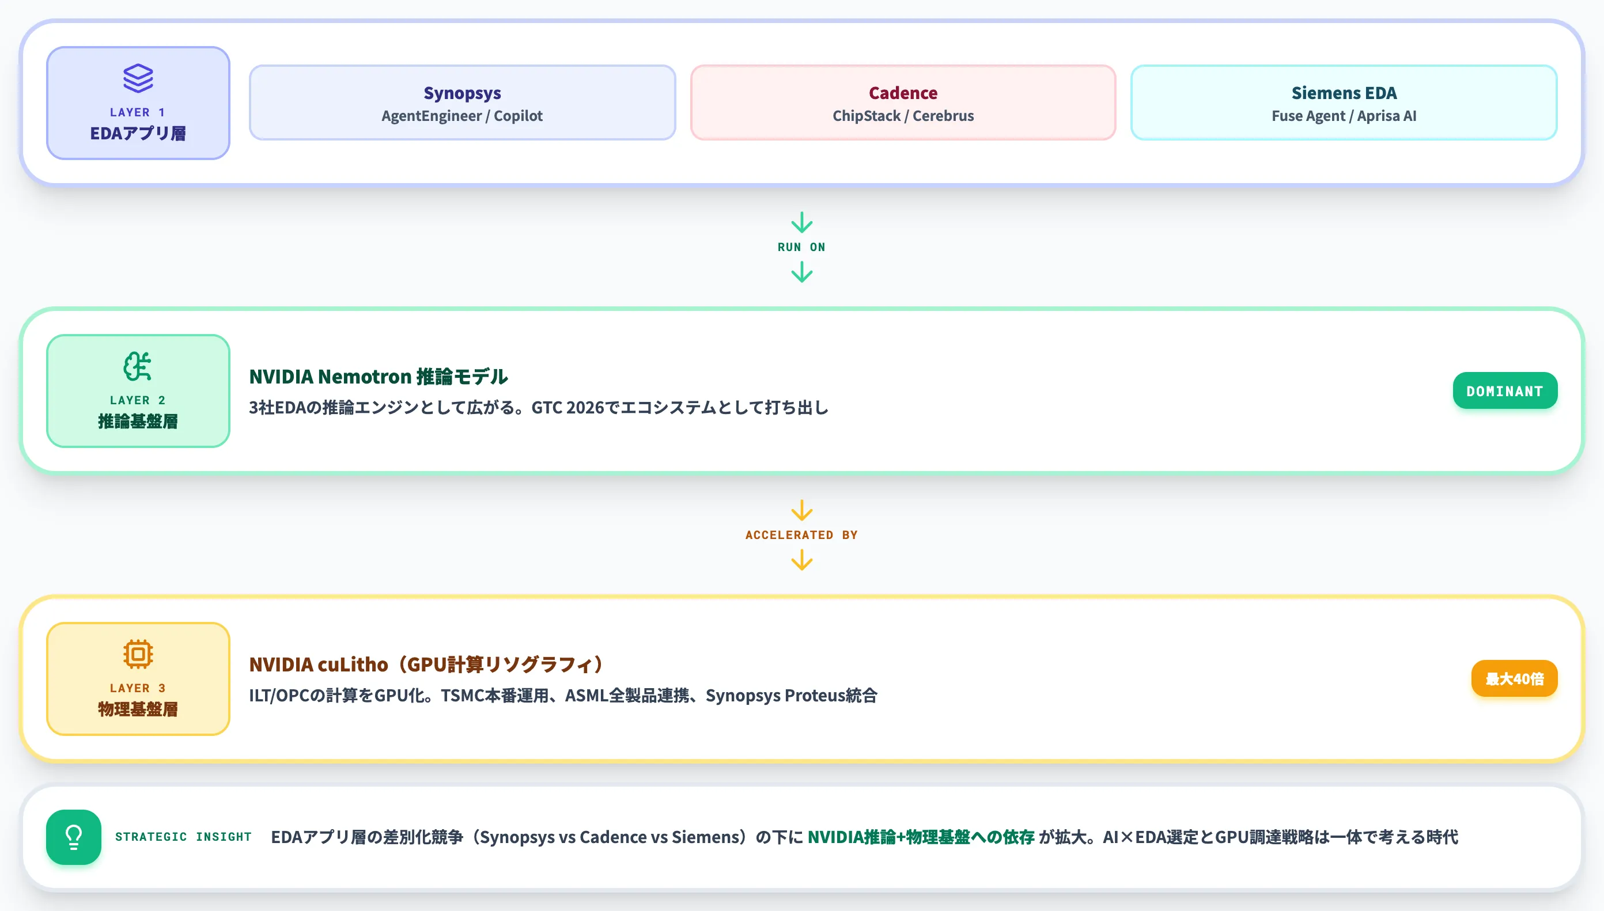The height and width of the screenshot is (911, 1604).
Task: Click the STRATEGIC INSIGHT label
Action: [x=183, y=837]
